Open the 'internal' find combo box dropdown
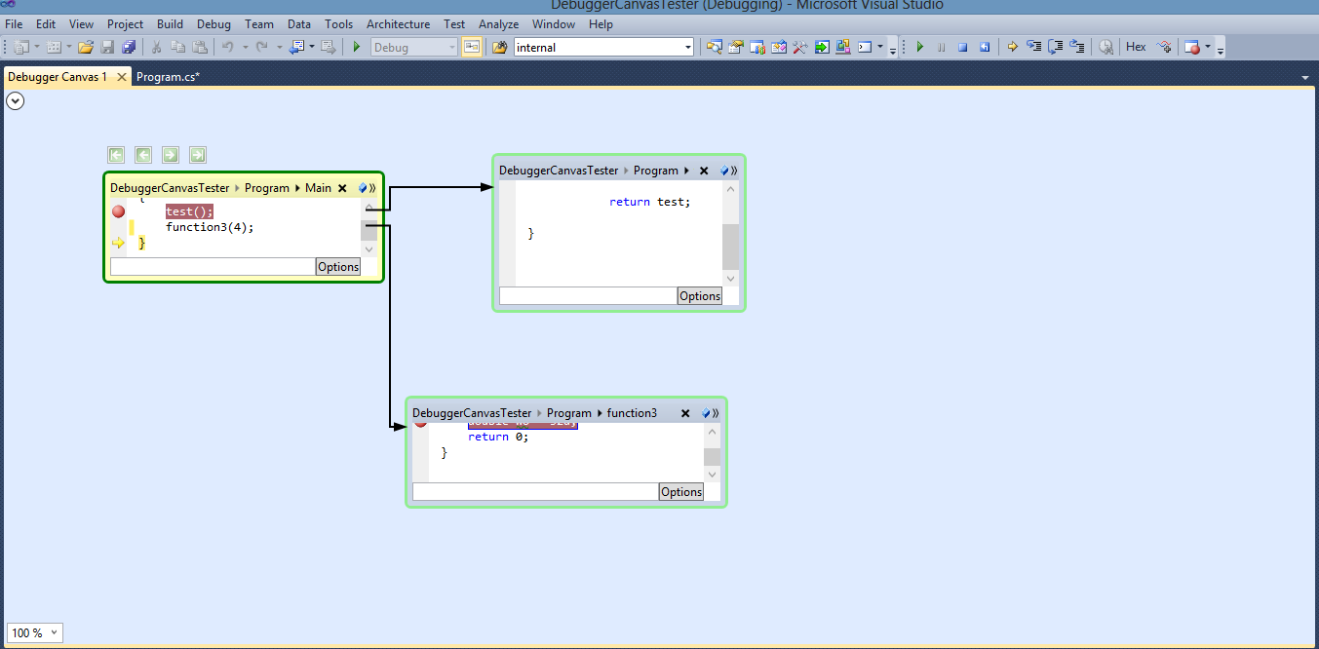 coord(687,47)
